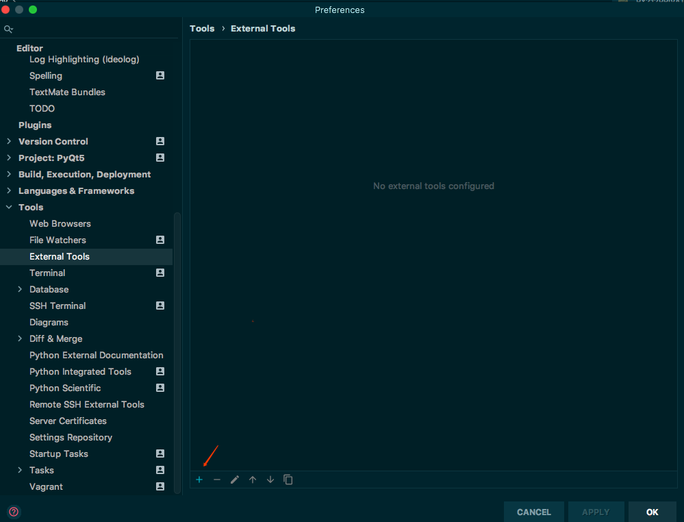Click project badge beside Terminal

[x=159, y=273]
